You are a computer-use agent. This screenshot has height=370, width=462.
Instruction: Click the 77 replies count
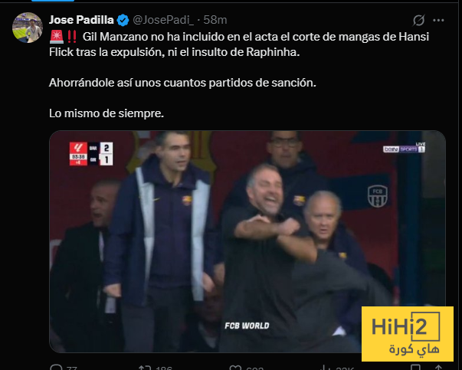pos(71,368)
